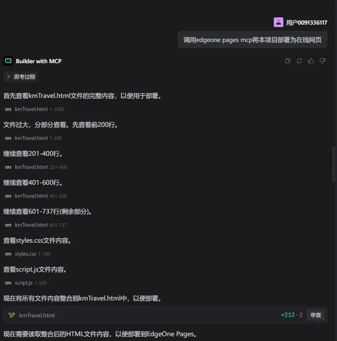
Task: Give the response a thumbs down
Action: click(323, 61)
